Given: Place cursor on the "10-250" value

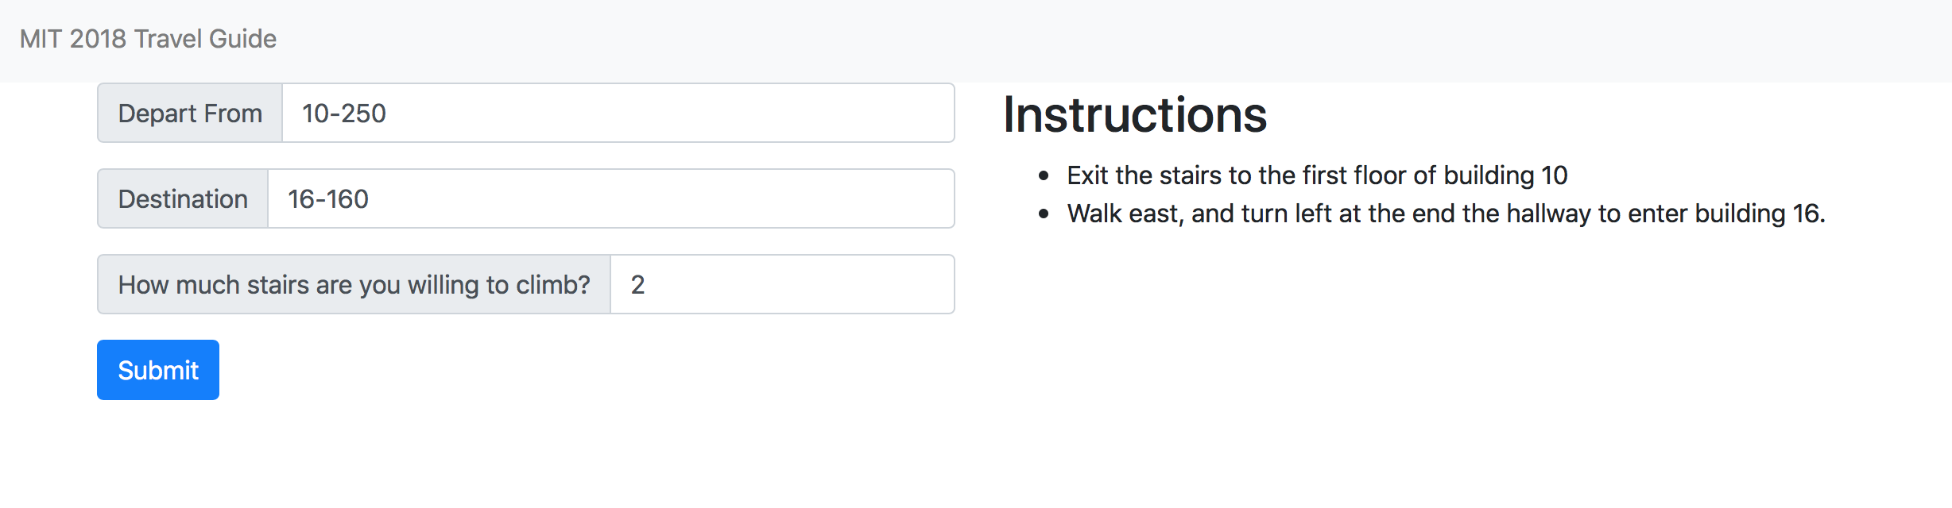Looking at the screenshot, I should click(344, 114).
